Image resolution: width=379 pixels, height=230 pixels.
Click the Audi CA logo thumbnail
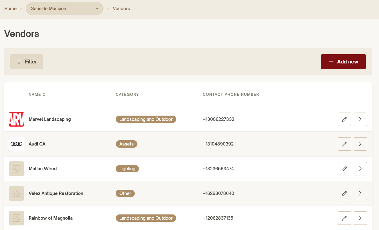16,144
